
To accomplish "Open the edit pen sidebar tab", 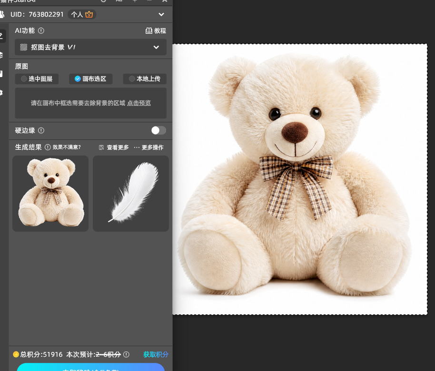I will click(x=2, y=36).
